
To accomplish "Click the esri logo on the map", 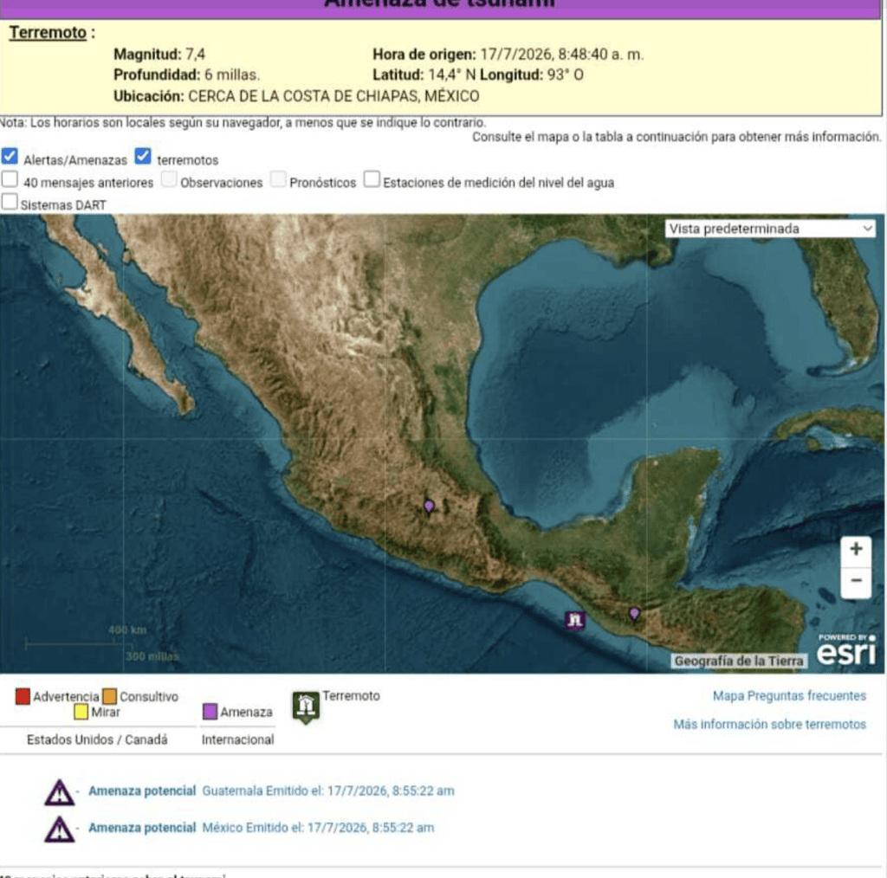I will click(x=846, y=650).
